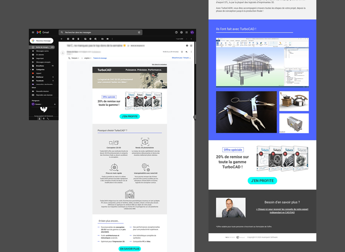Open Gmail settings gear icon
Screen dimensions: 345x252
(182, 32)
